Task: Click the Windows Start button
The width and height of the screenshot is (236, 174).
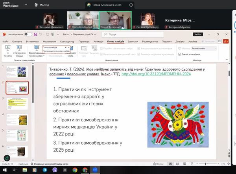Action: [x=4, y=170]
